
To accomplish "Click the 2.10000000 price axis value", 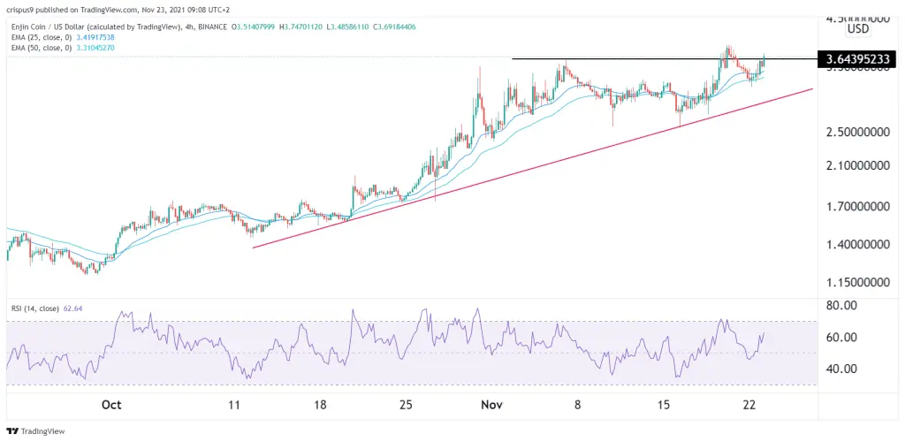I will coord(859,167).
